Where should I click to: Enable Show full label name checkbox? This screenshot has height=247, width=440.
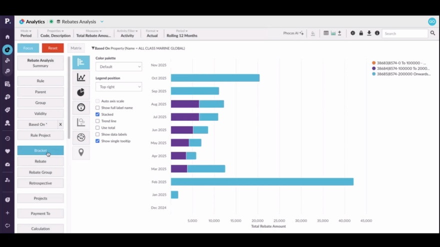pyautogui.click(x=97, y=108)
